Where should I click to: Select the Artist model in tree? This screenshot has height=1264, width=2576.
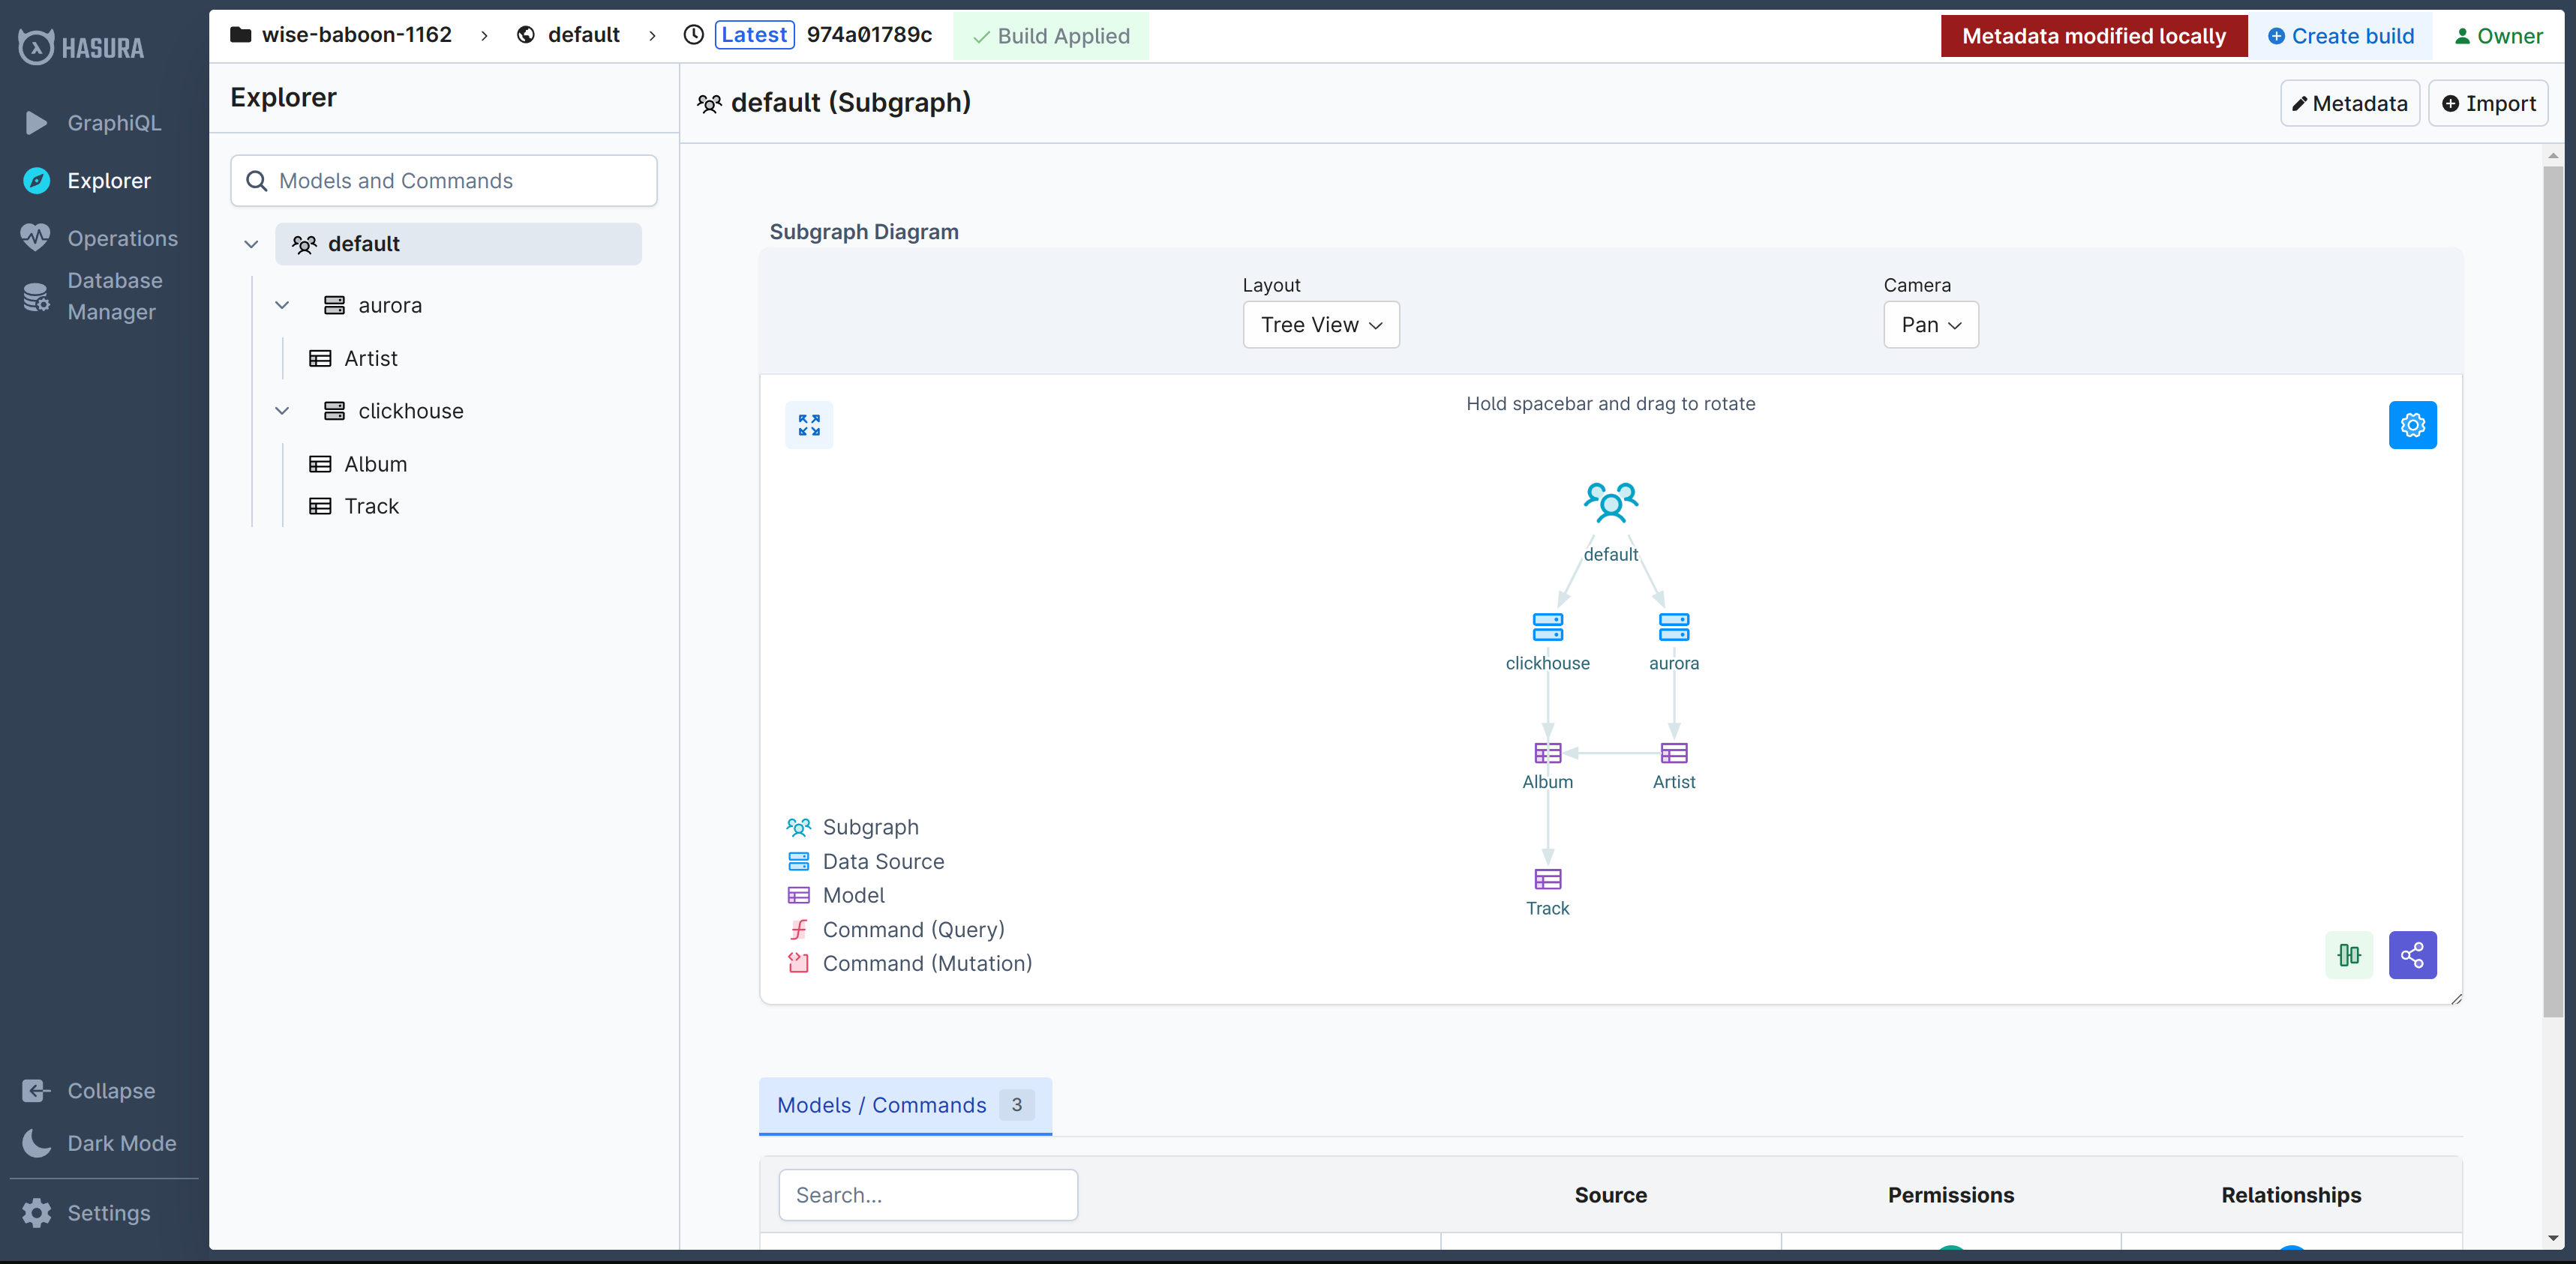[x=353, y=358]
